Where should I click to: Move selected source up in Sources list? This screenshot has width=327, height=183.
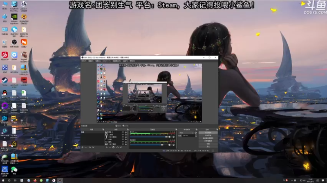[117, 147]
